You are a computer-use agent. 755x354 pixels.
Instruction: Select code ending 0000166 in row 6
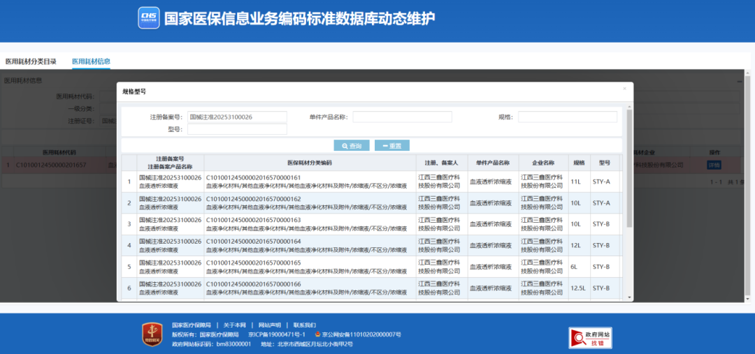point(254,283)
